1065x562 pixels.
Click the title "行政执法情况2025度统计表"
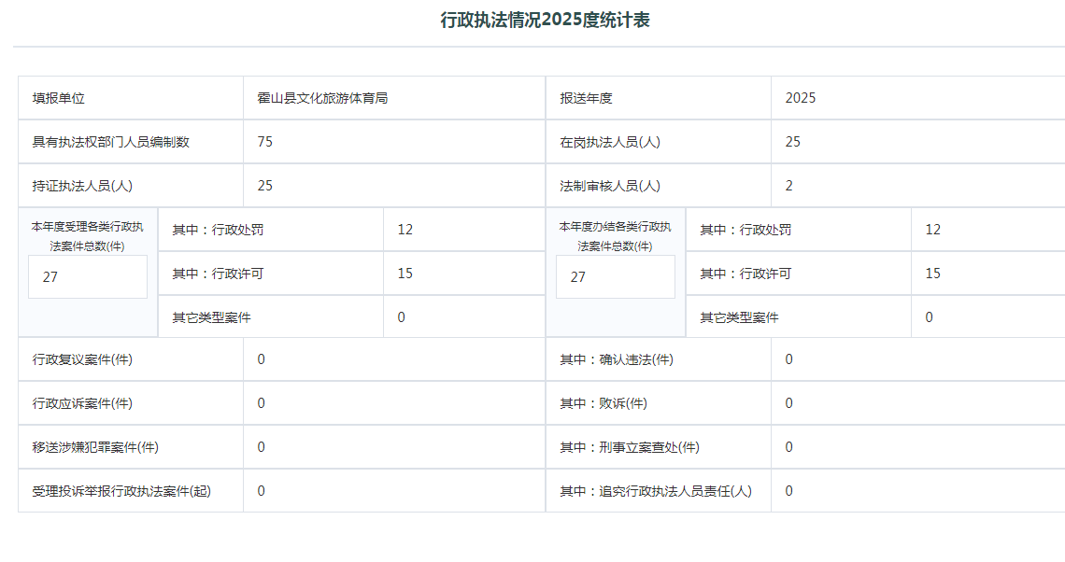(545, 21)
